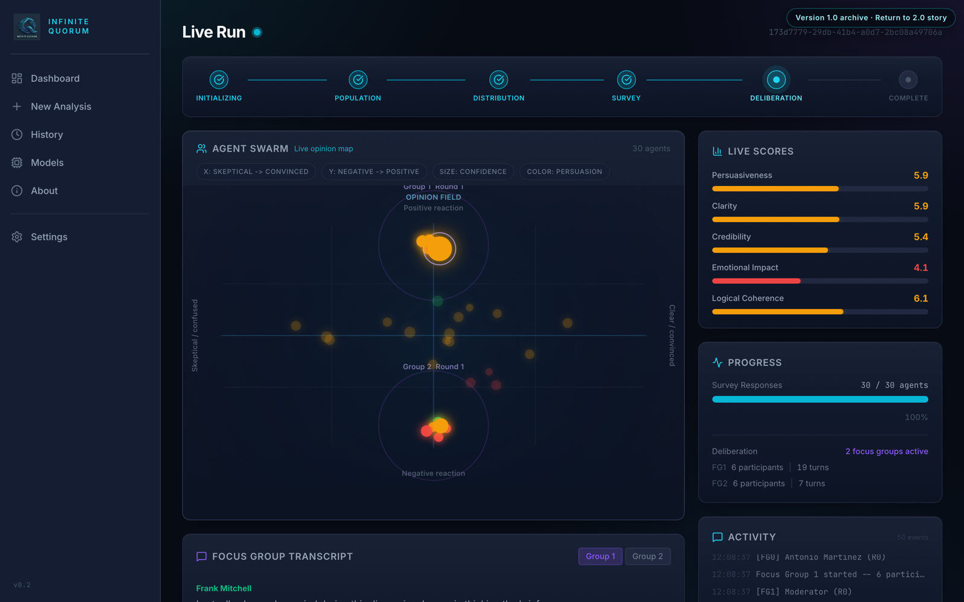The image size is (964, 602).
Task: Open Settings from the sidebar
Action: pos(80,237)
